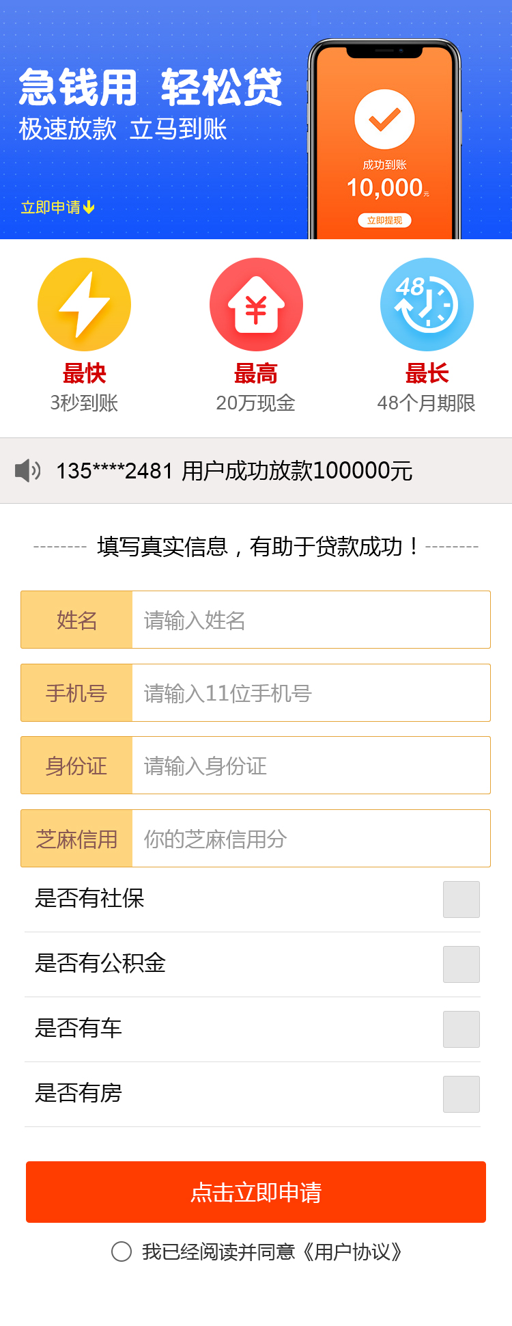Click the 立即申请 link in banner
This screenshot has width=512, height=1326.
tap(51, 207)
